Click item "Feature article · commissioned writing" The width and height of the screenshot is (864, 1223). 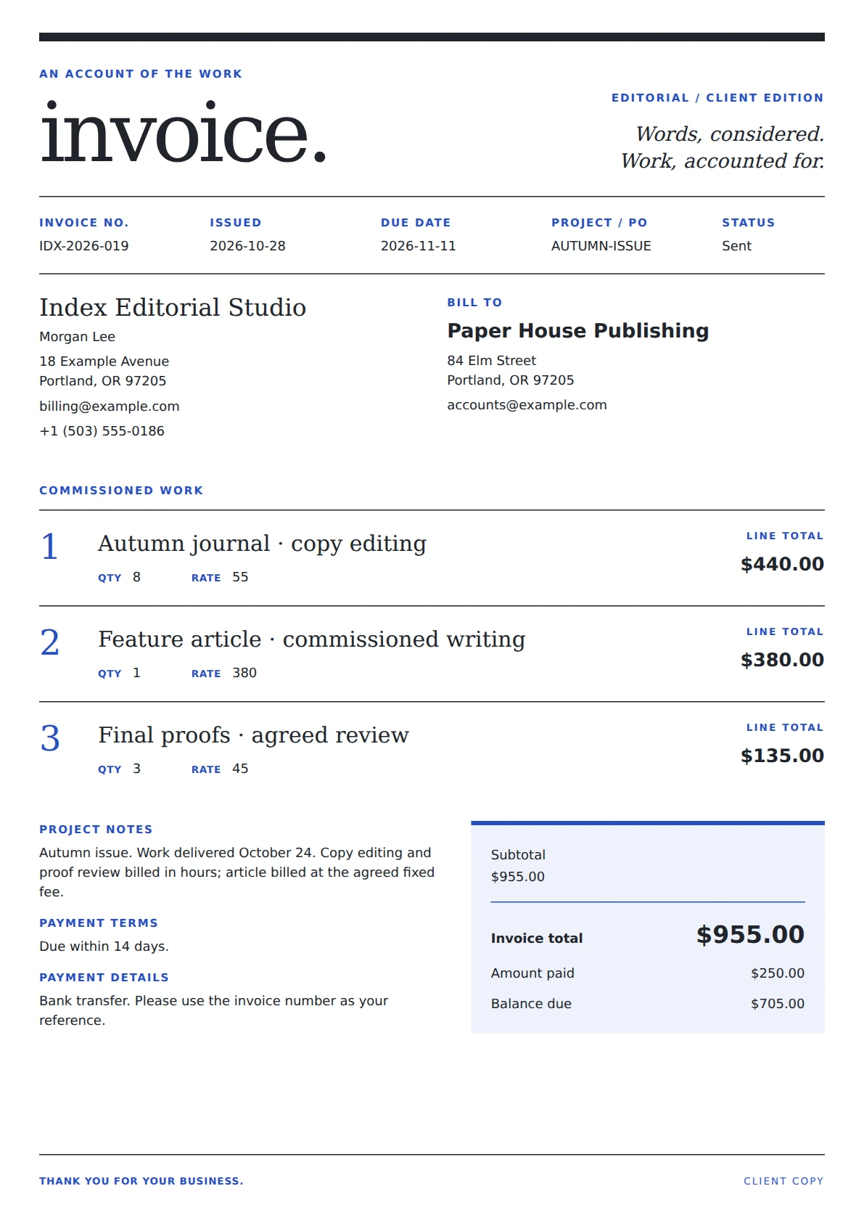[x=311, y=639]
